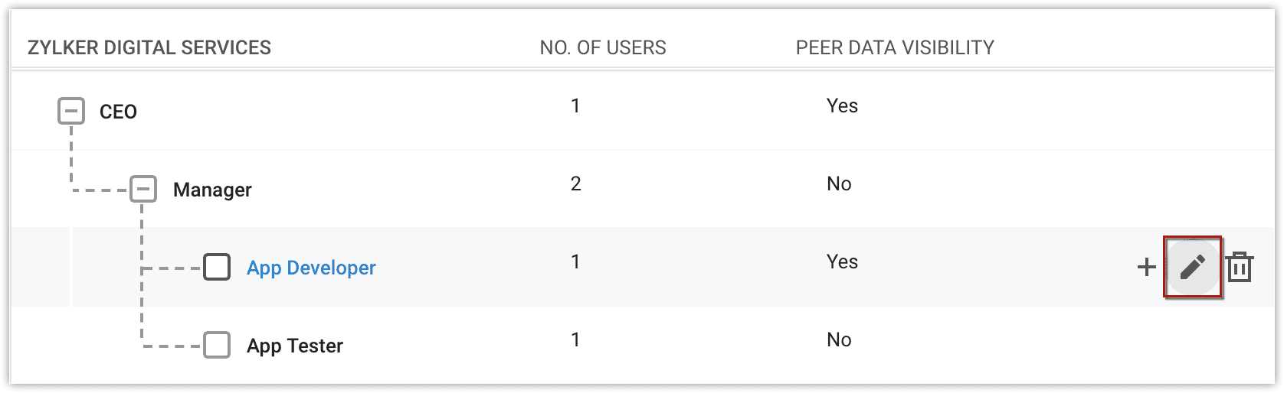Screen dimensions: 1284x393
Task: Select the Manager role name
Action: click(x=212, y=190)
